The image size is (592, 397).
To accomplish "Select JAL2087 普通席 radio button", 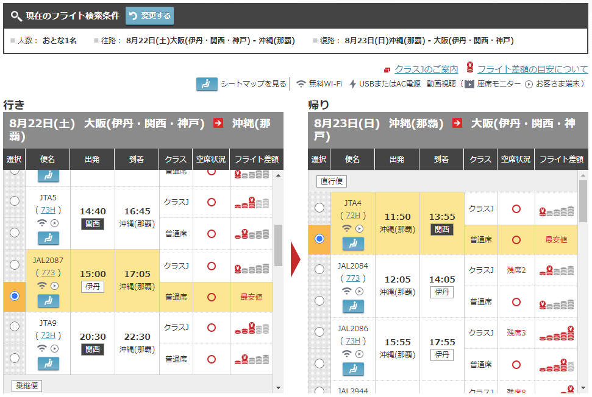I will [15, 296].
